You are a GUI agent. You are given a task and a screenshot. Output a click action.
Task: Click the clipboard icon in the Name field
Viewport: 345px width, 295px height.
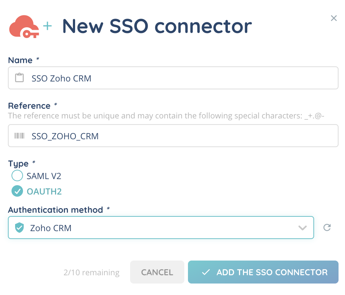[x=19, y=78]
